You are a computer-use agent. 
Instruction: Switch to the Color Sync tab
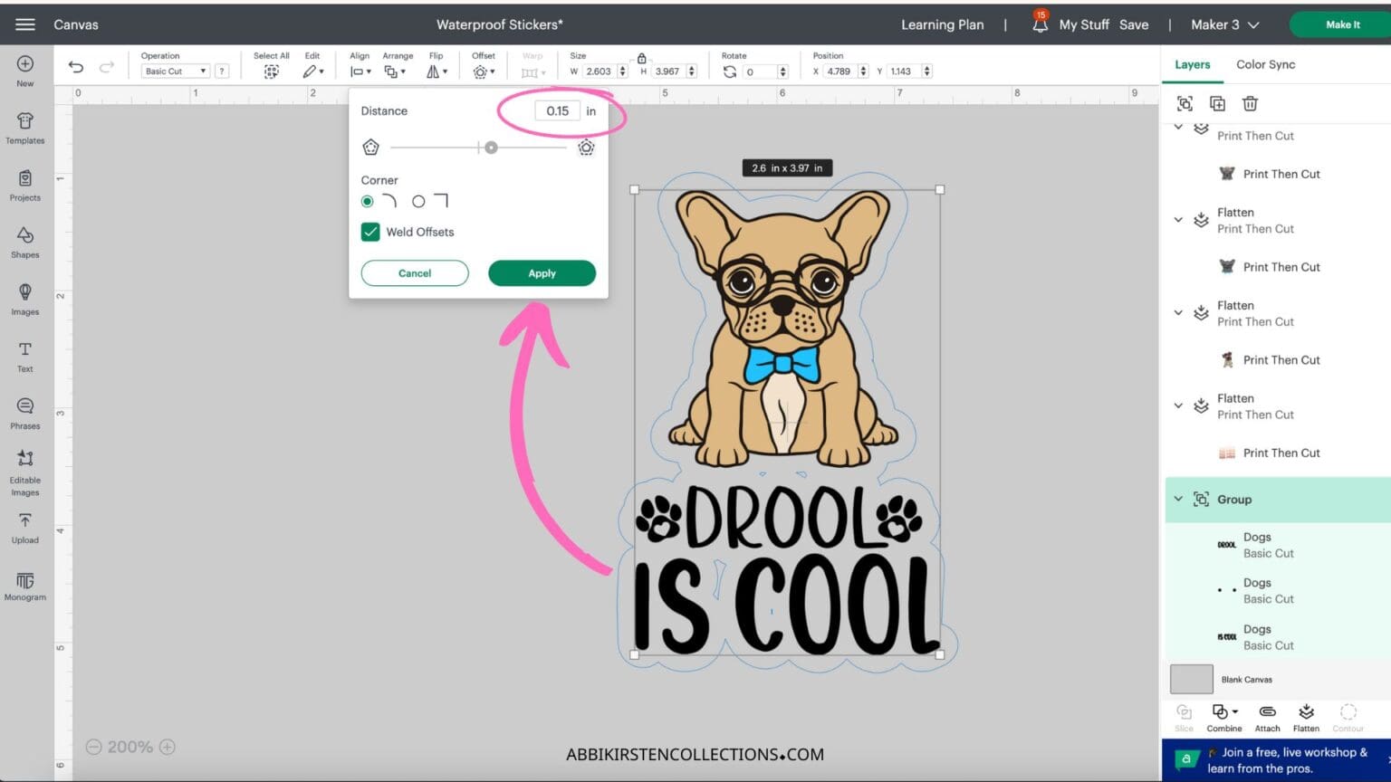[1265, 64]
